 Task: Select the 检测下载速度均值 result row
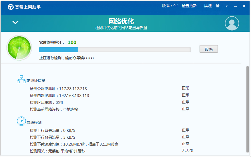click(x=74, y=144)
